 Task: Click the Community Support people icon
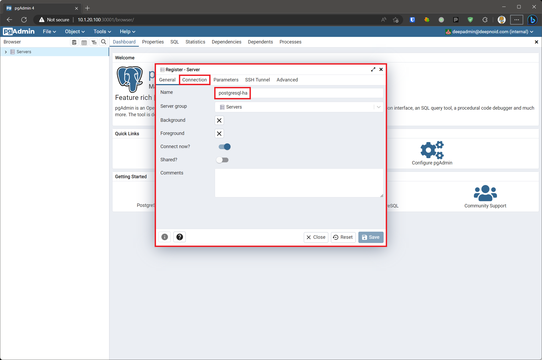coord(485,193)
